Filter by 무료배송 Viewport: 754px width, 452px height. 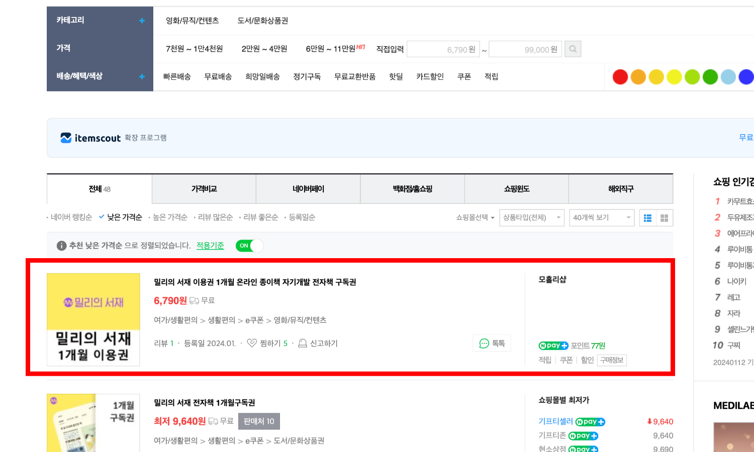(x=218, y=76)
